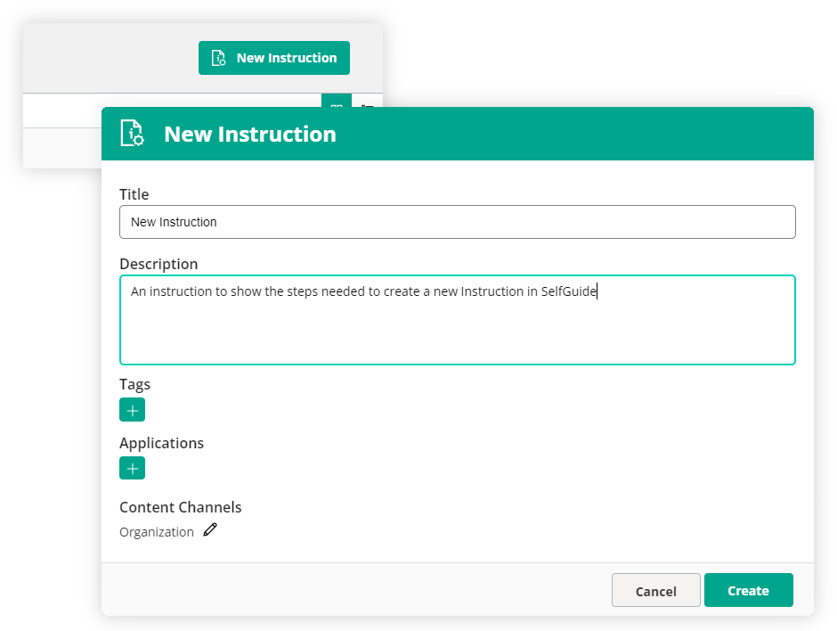Dismiss the dialog with Cancel

(655, 590)
